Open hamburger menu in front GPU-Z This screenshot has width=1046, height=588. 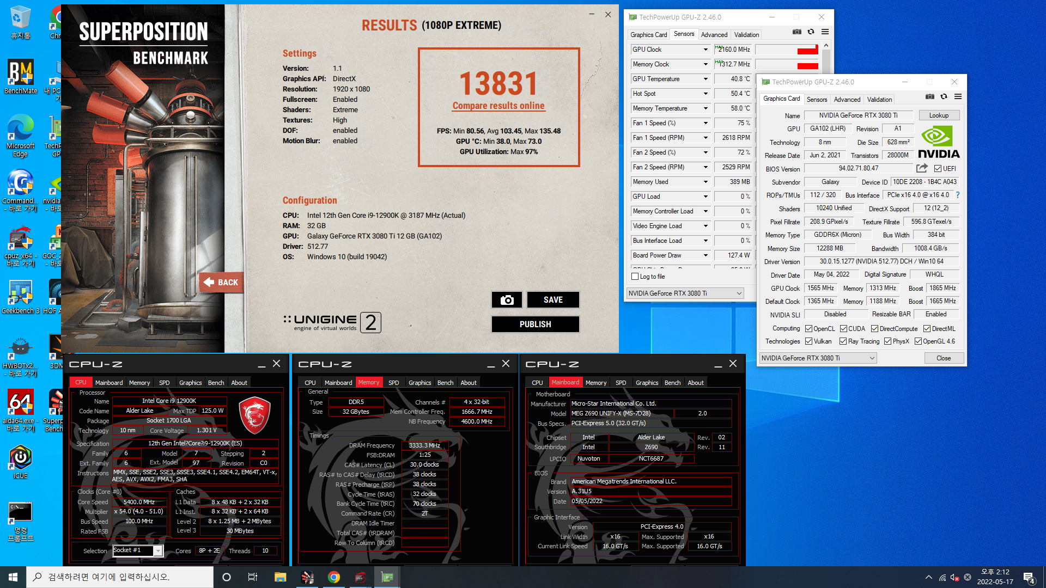958,96
